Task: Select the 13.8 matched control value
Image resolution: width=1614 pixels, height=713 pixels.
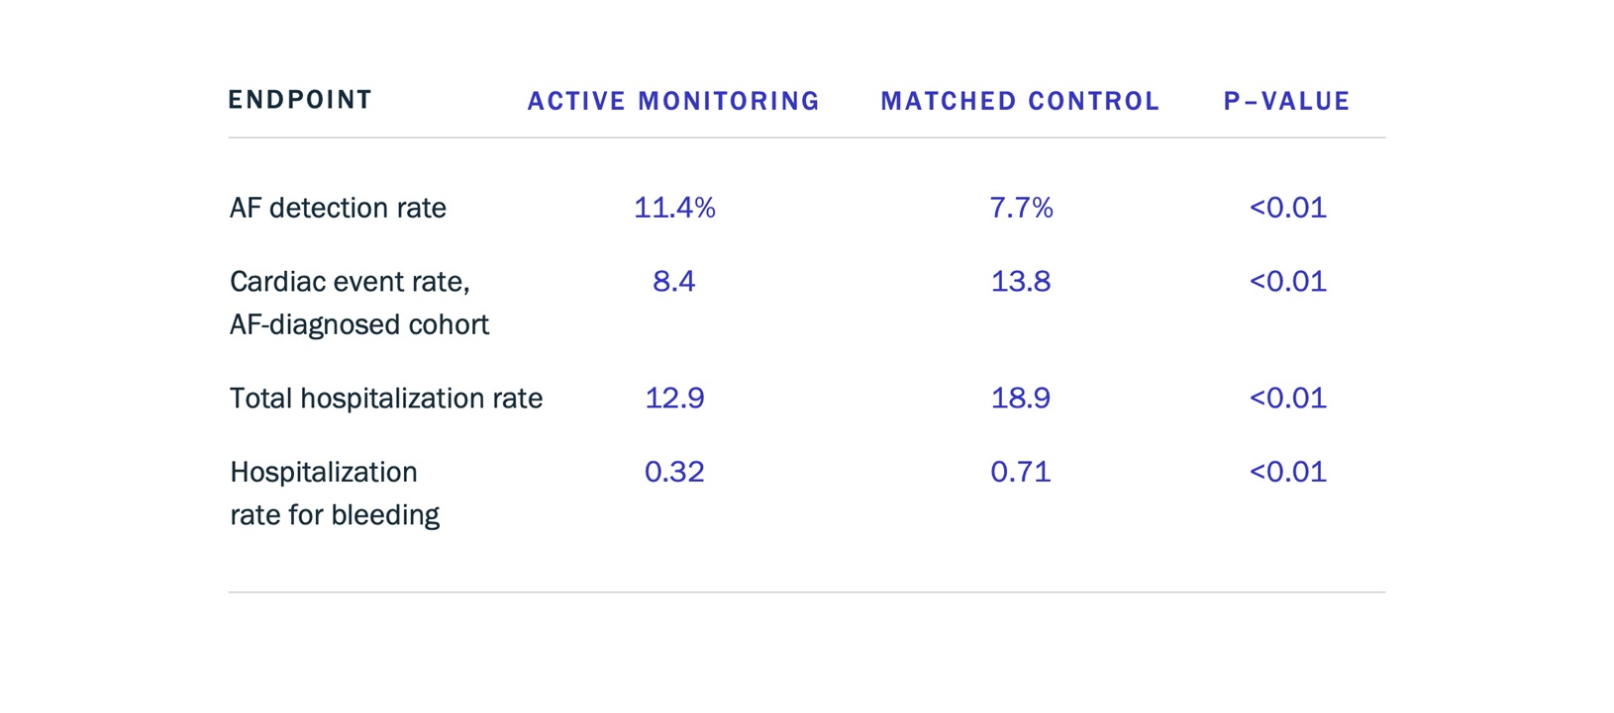Action: [1021, 282]
